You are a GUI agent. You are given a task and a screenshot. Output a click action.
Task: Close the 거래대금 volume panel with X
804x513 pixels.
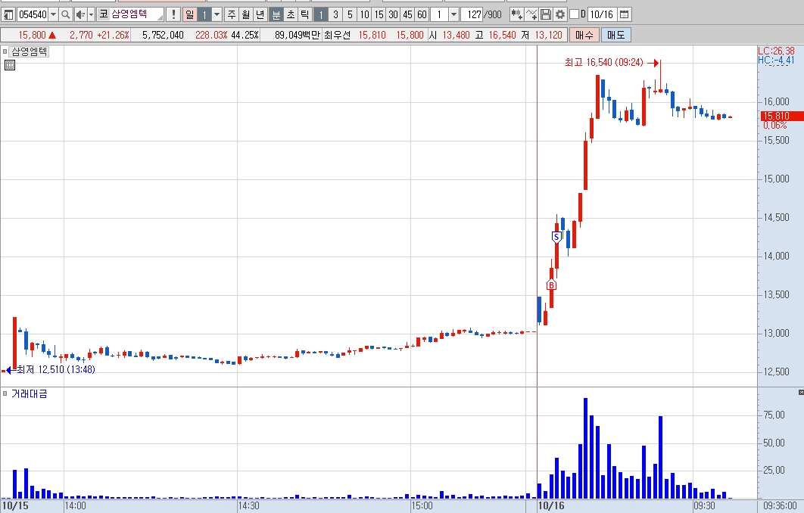[x=801, y=392]
